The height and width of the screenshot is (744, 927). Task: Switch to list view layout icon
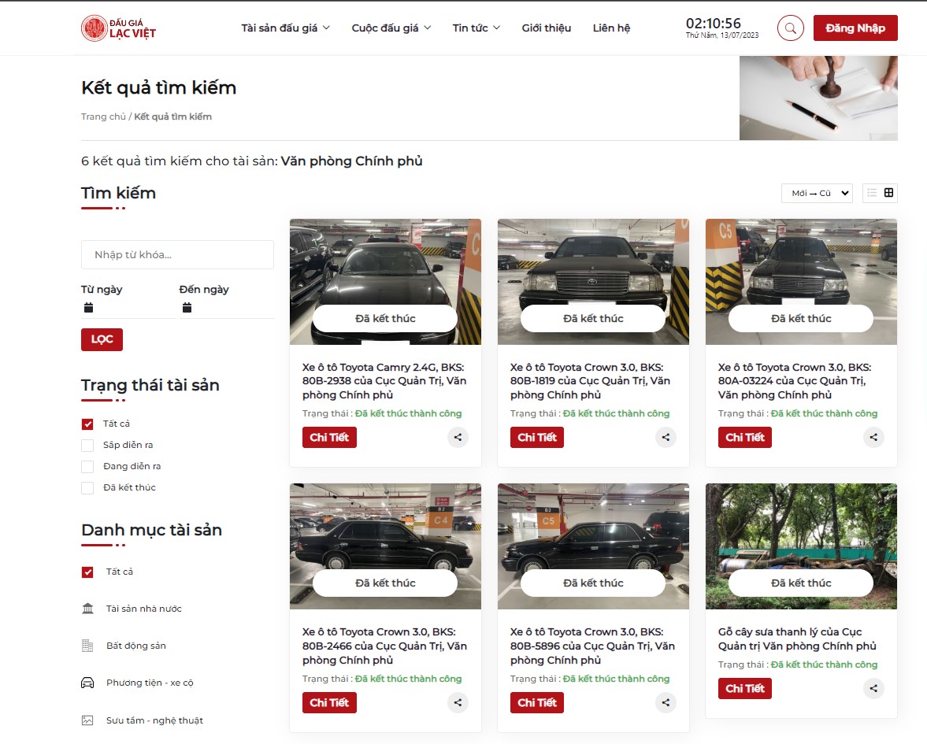tap(872, 193)
